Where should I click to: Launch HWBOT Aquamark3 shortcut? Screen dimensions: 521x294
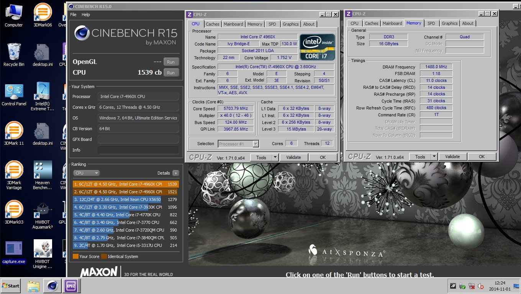coord(43,215)
